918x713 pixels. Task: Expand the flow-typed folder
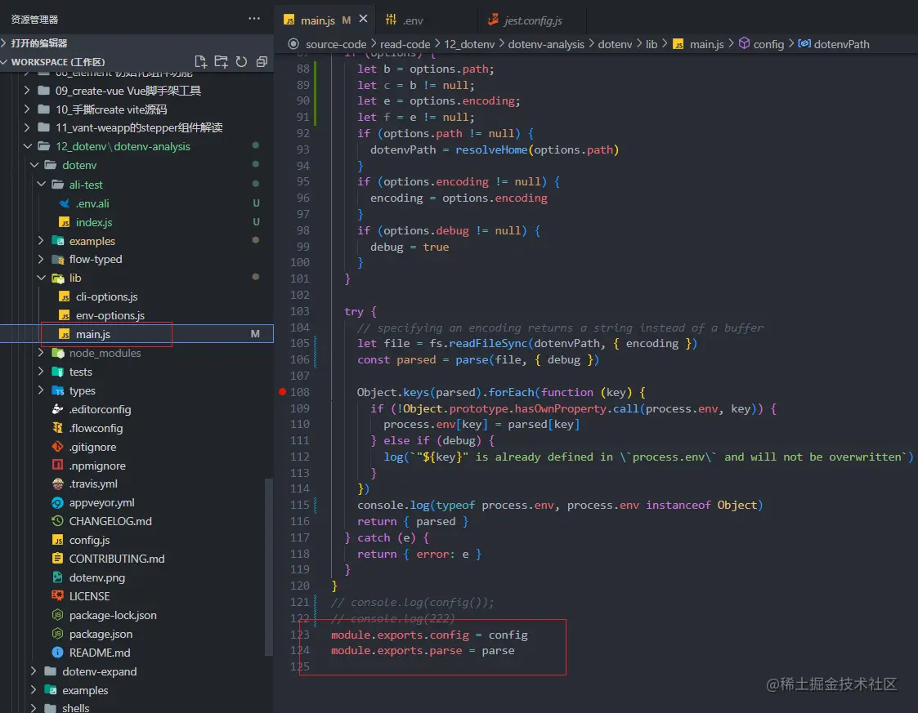[x=41, y=259]
